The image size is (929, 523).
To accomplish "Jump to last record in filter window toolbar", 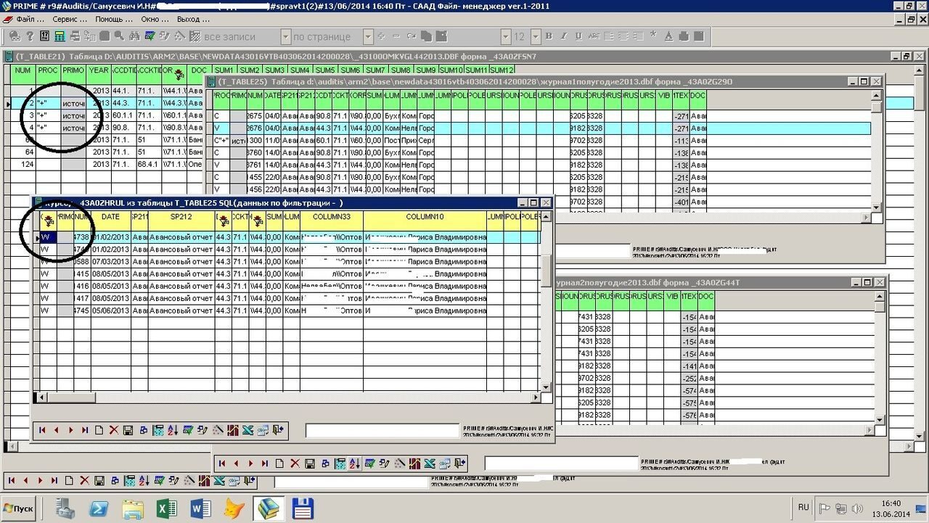I will click(85, 430).
